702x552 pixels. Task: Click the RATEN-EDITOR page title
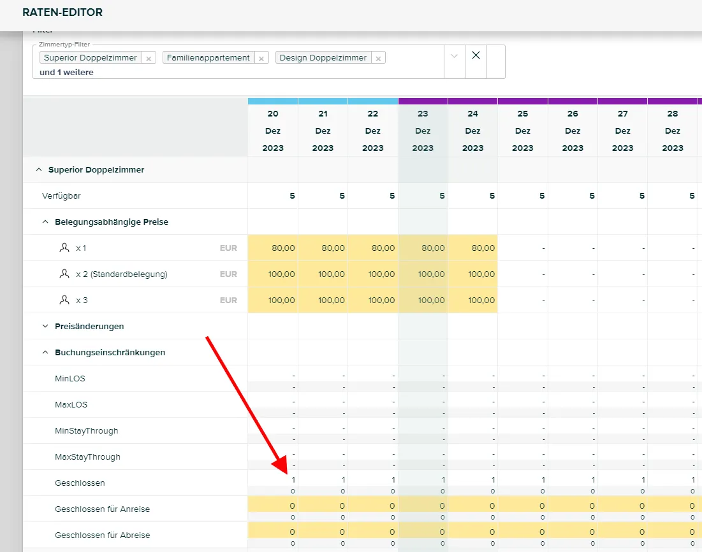tap(62, 12)
